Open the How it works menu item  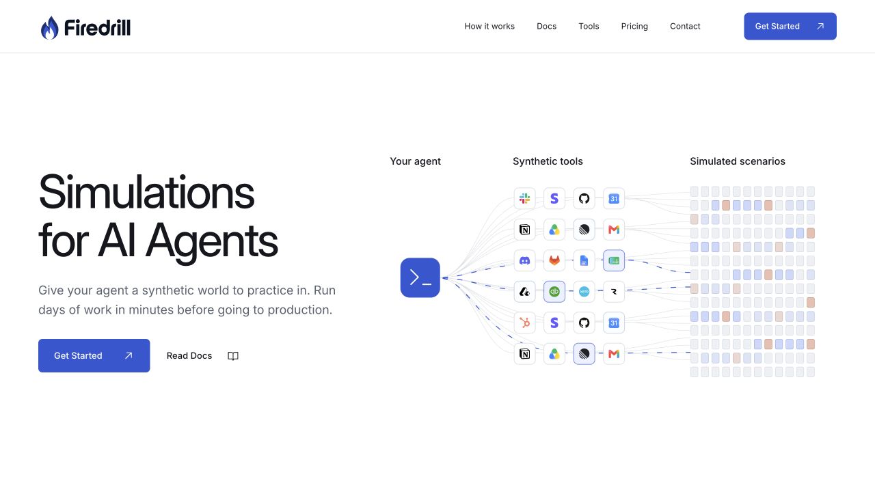pos(489,26)
